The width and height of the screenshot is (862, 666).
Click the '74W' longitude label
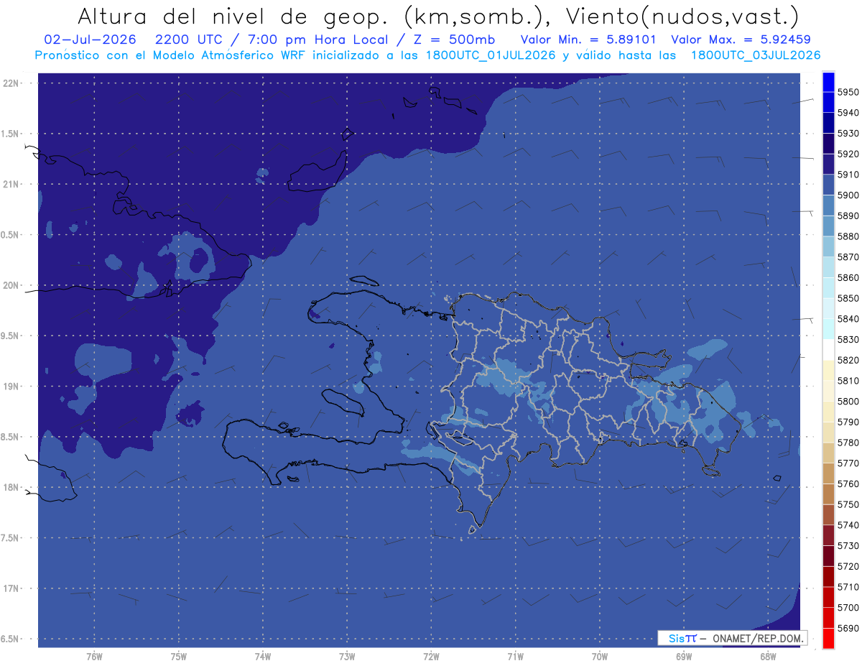pyautogui.click(x=263, y=657)
